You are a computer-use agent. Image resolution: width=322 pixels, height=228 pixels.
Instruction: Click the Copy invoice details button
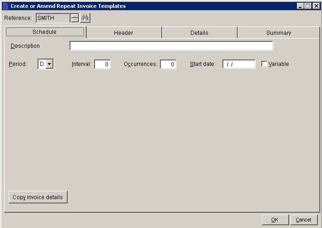coord(38,197)
